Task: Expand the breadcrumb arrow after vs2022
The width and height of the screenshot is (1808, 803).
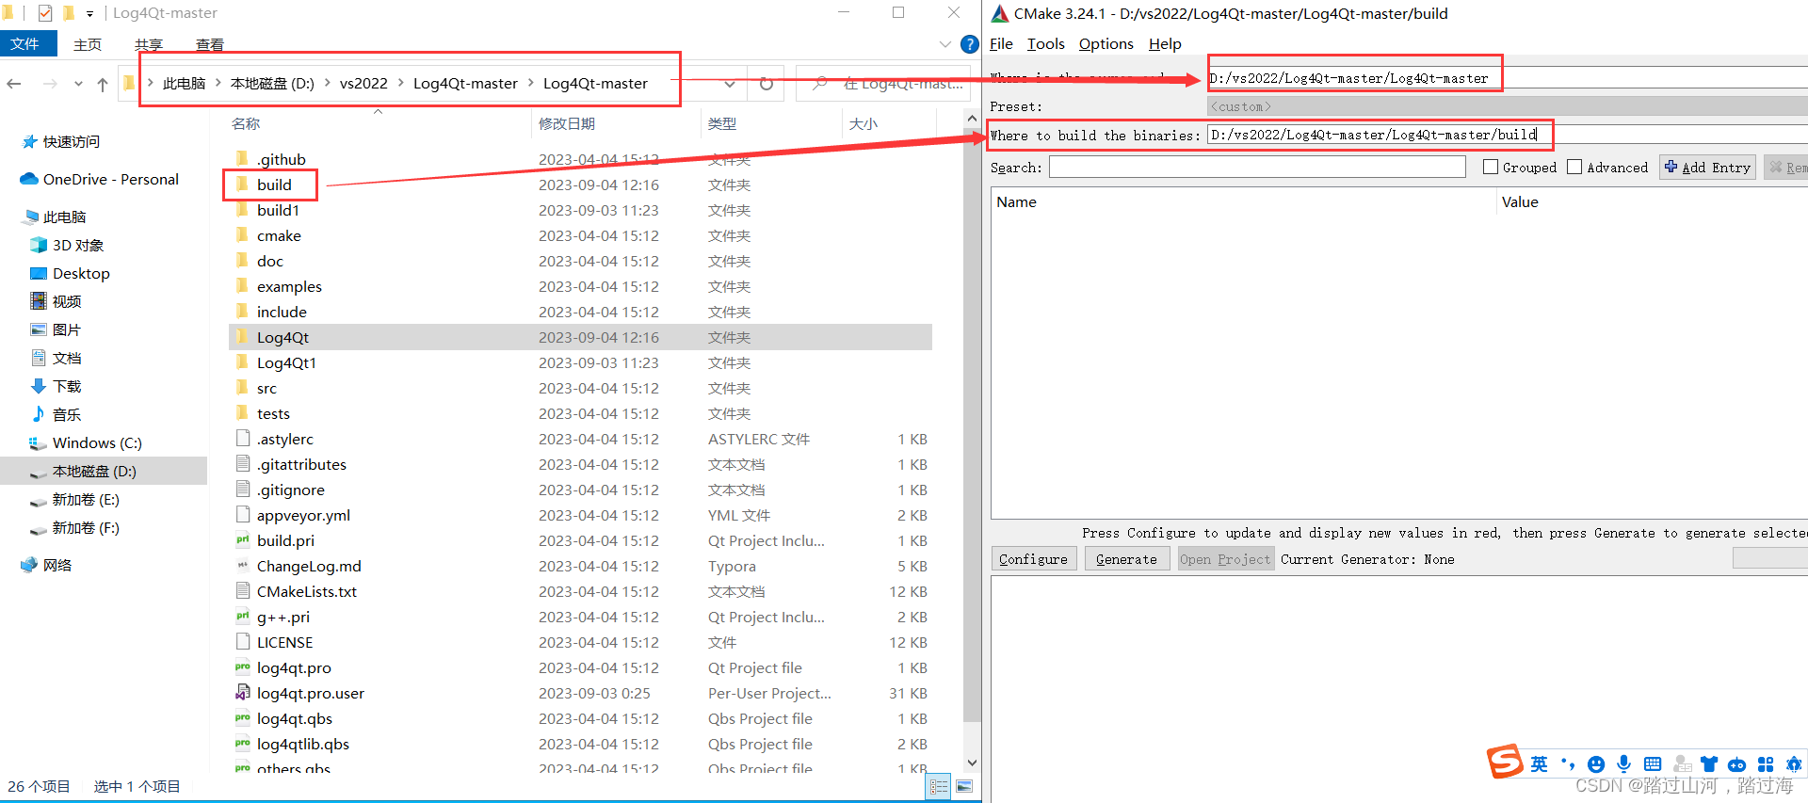Action: click(400, 83)
